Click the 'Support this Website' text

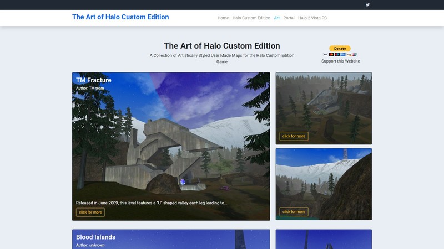(340, 61)
